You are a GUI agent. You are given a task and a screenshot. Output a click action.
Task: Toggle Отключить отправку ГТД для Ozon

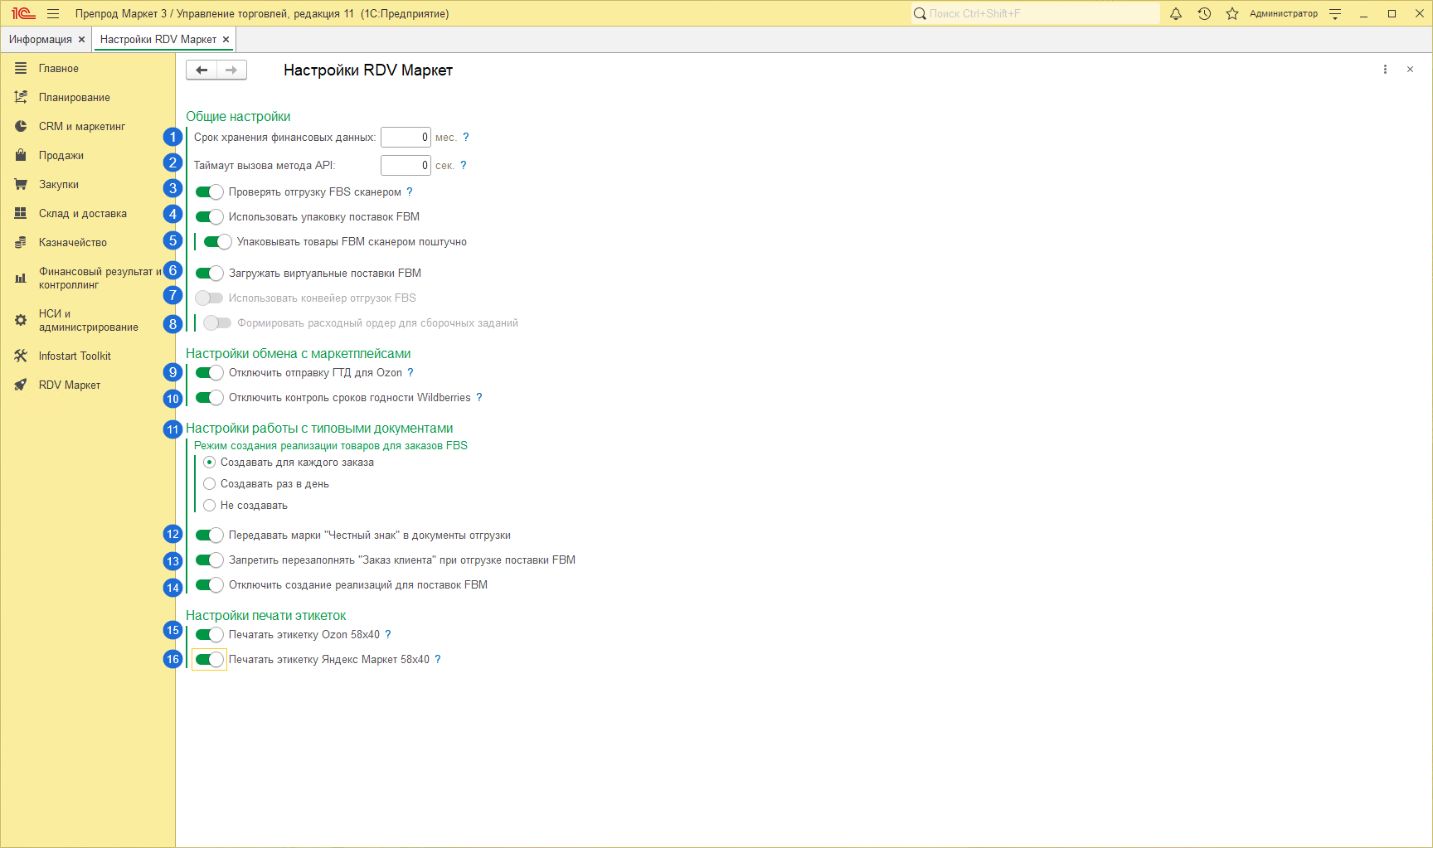pyautogui.click(x=209, y=373)
